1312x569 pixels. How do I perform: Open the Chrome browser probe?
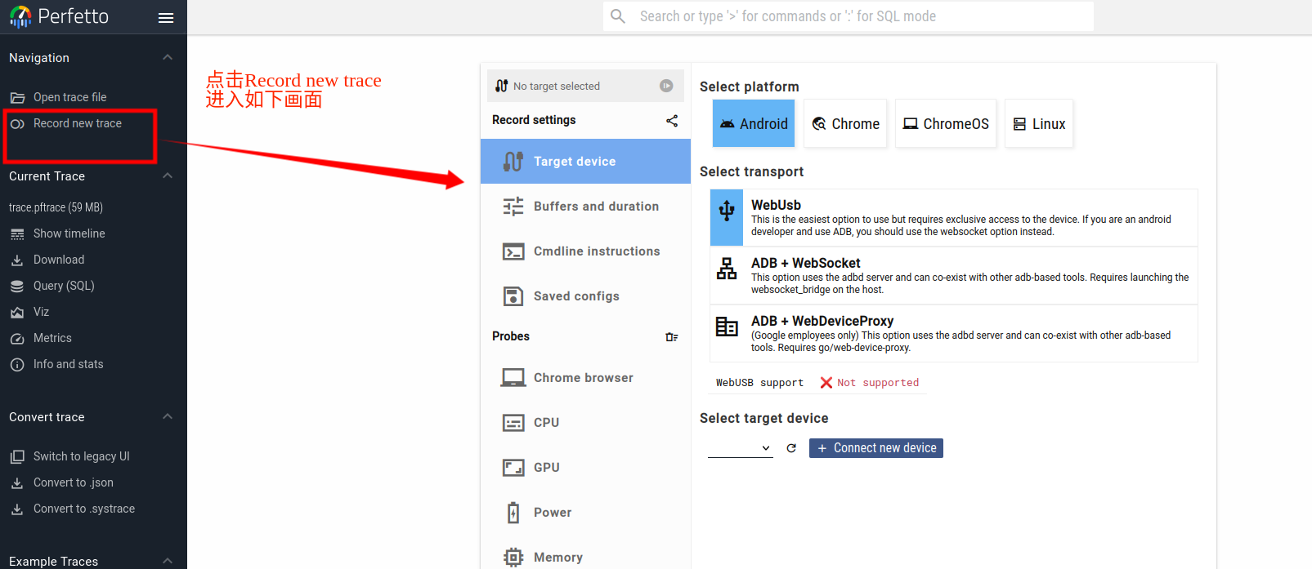click(x=585, y=378)
